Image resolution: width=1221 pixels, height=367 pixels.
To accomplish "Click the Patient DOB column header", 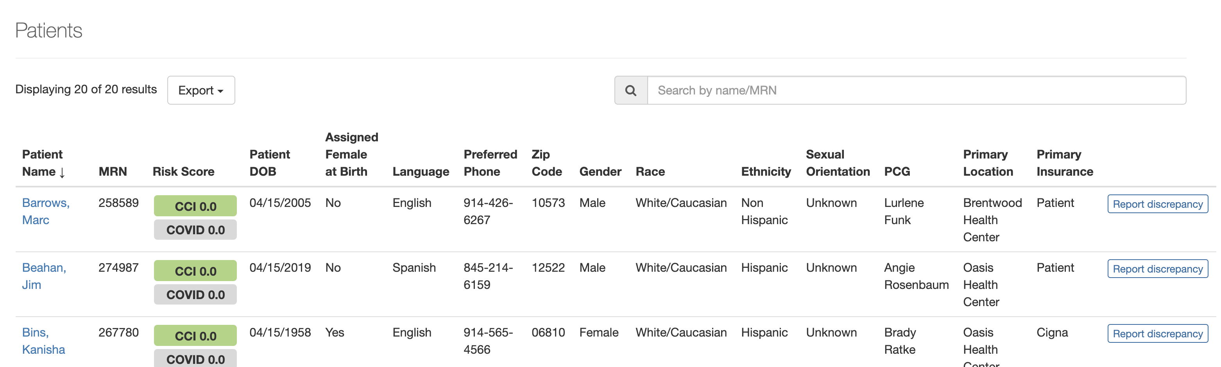I will click(269, 163).
